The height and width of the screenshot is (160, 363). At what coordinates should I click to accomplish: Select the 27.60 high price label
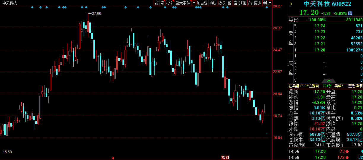tap(96, 13)
